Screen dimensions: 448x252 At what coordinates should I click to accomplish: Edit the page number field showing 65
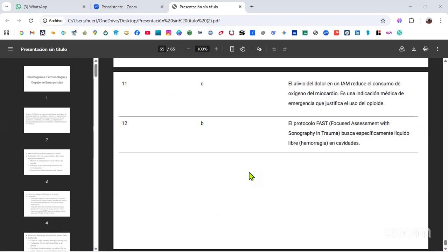pos(162,49)
